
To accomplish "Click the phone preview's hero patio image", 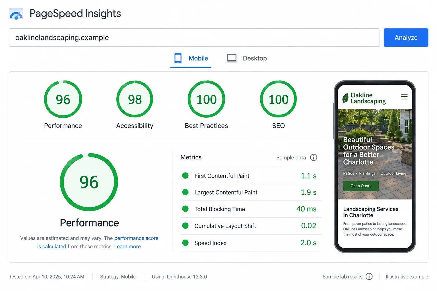I will [x=375, y=154].
